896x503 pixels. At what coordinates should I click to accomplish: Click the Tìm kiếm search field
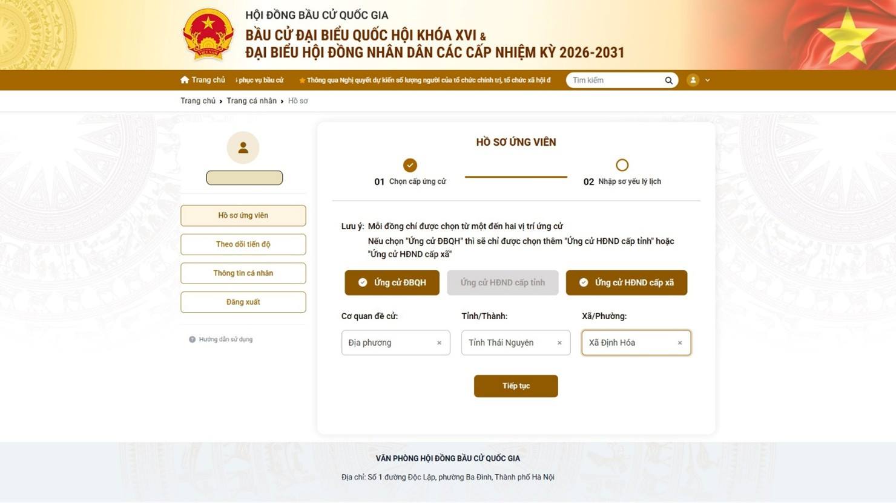point(616,80)
